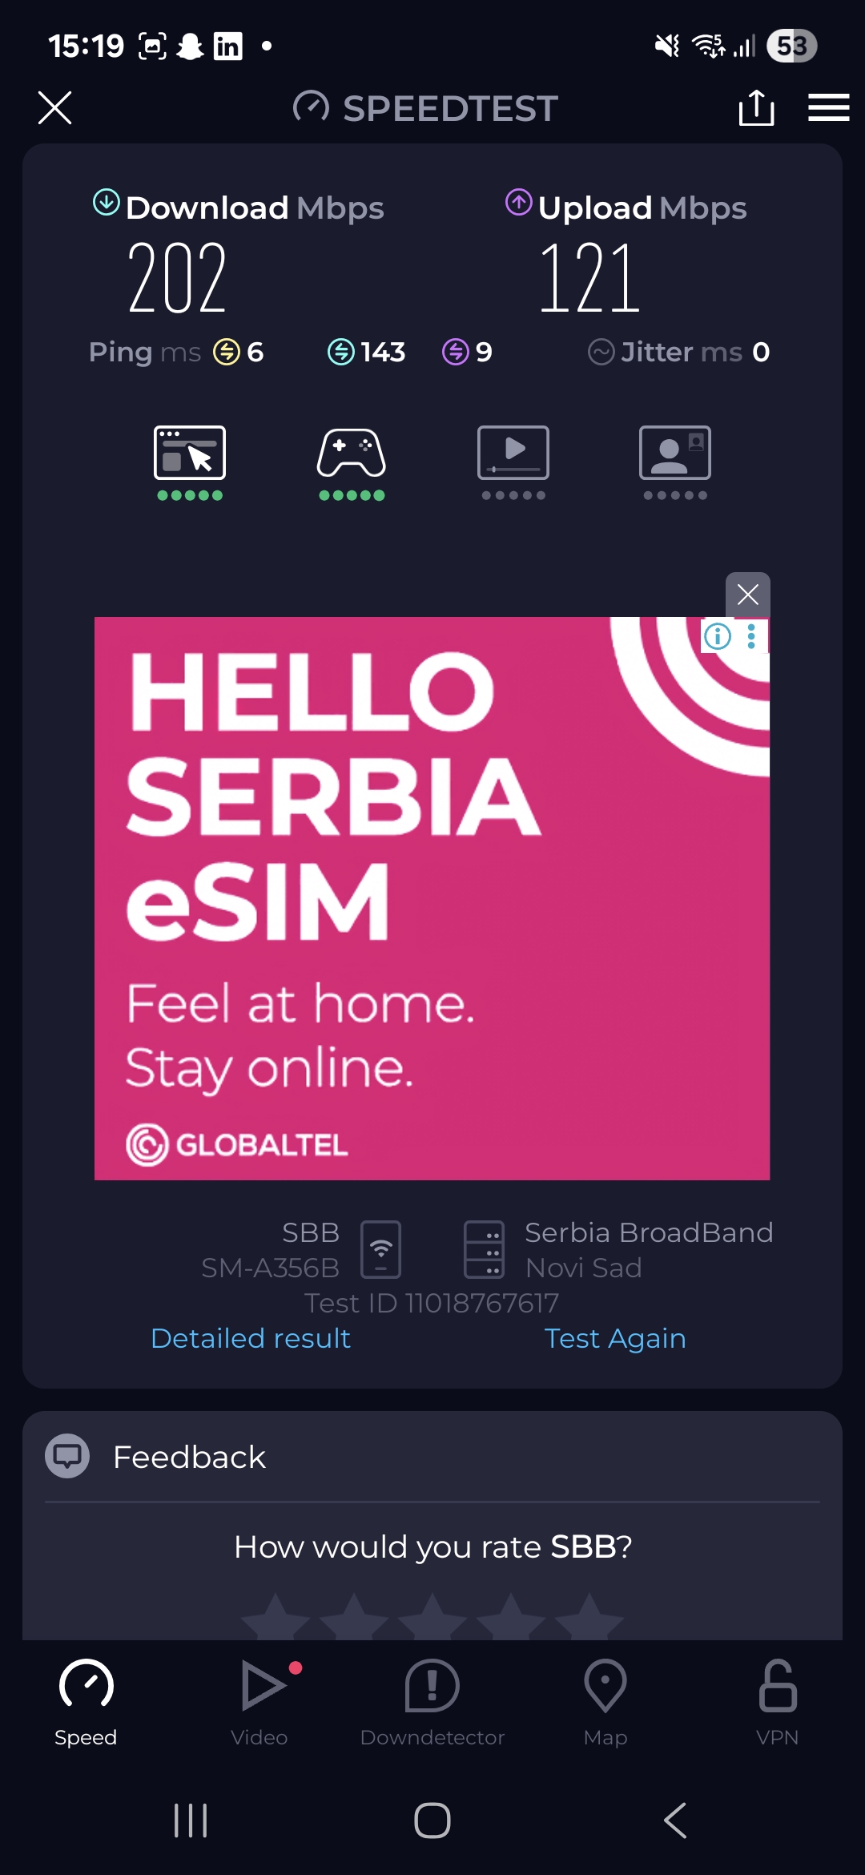Tap Test Again
Image resolution: width=865 pixels, height=1875 pixels.
click(x=615, y=1338)
